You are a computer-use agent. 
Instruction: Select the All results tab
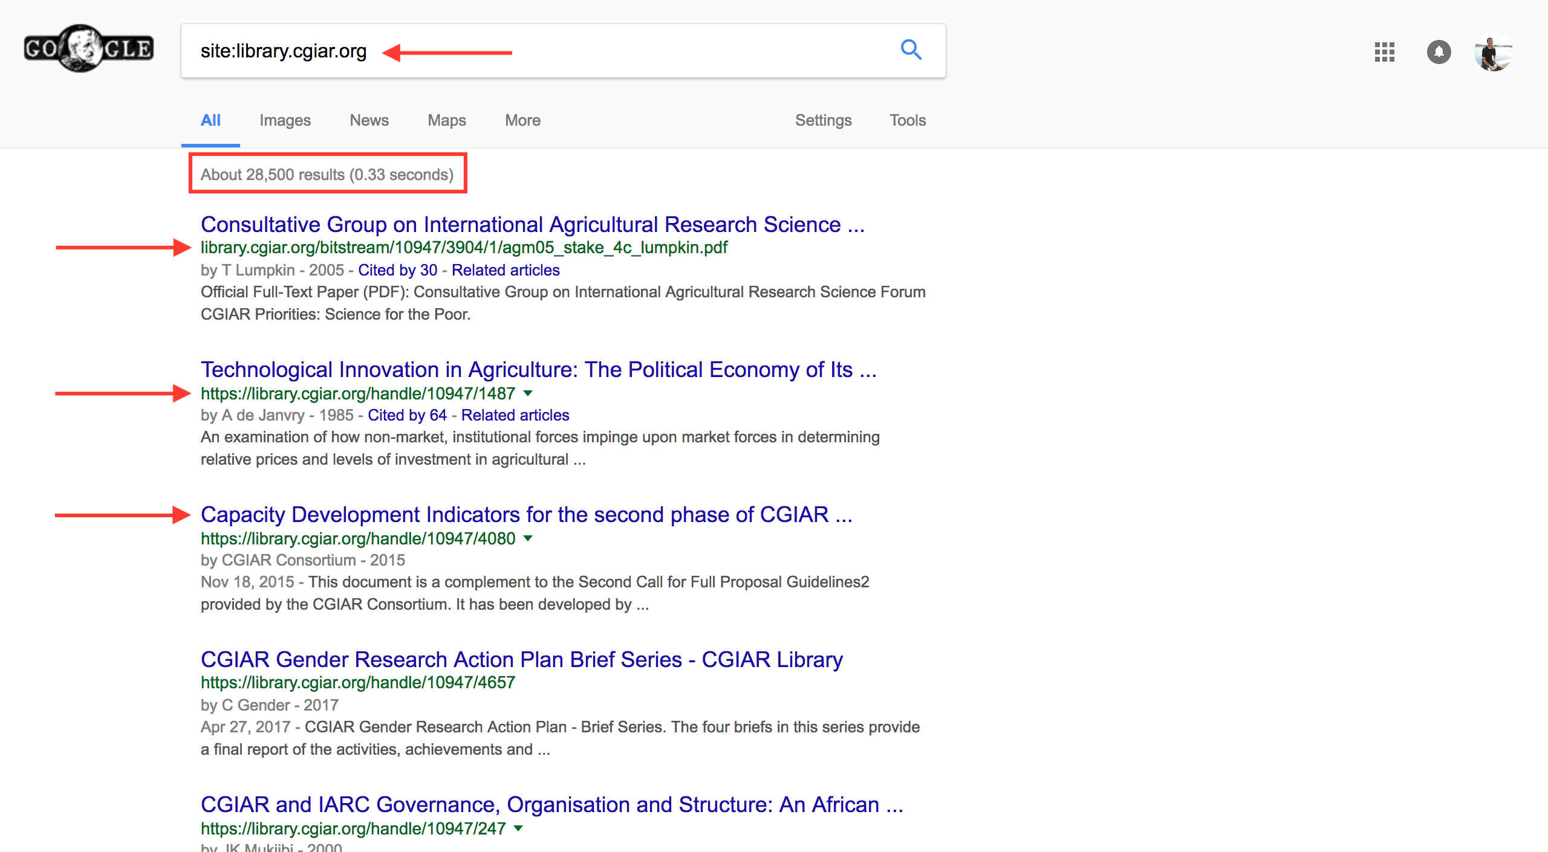tap(210, 120)
